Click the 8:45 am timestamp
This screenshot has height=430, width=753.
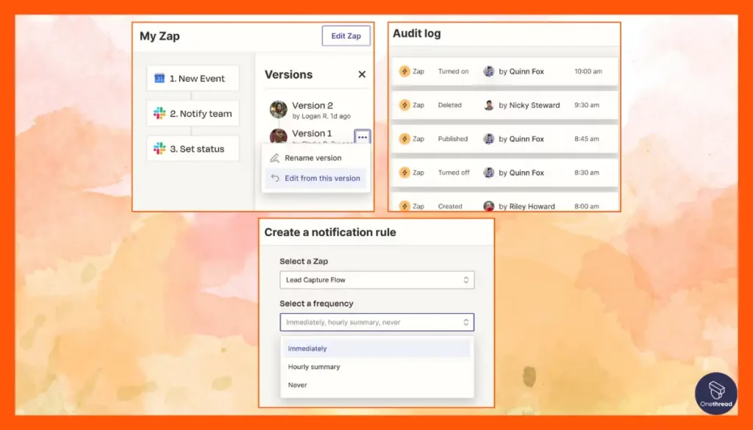[x=586, y=139]
